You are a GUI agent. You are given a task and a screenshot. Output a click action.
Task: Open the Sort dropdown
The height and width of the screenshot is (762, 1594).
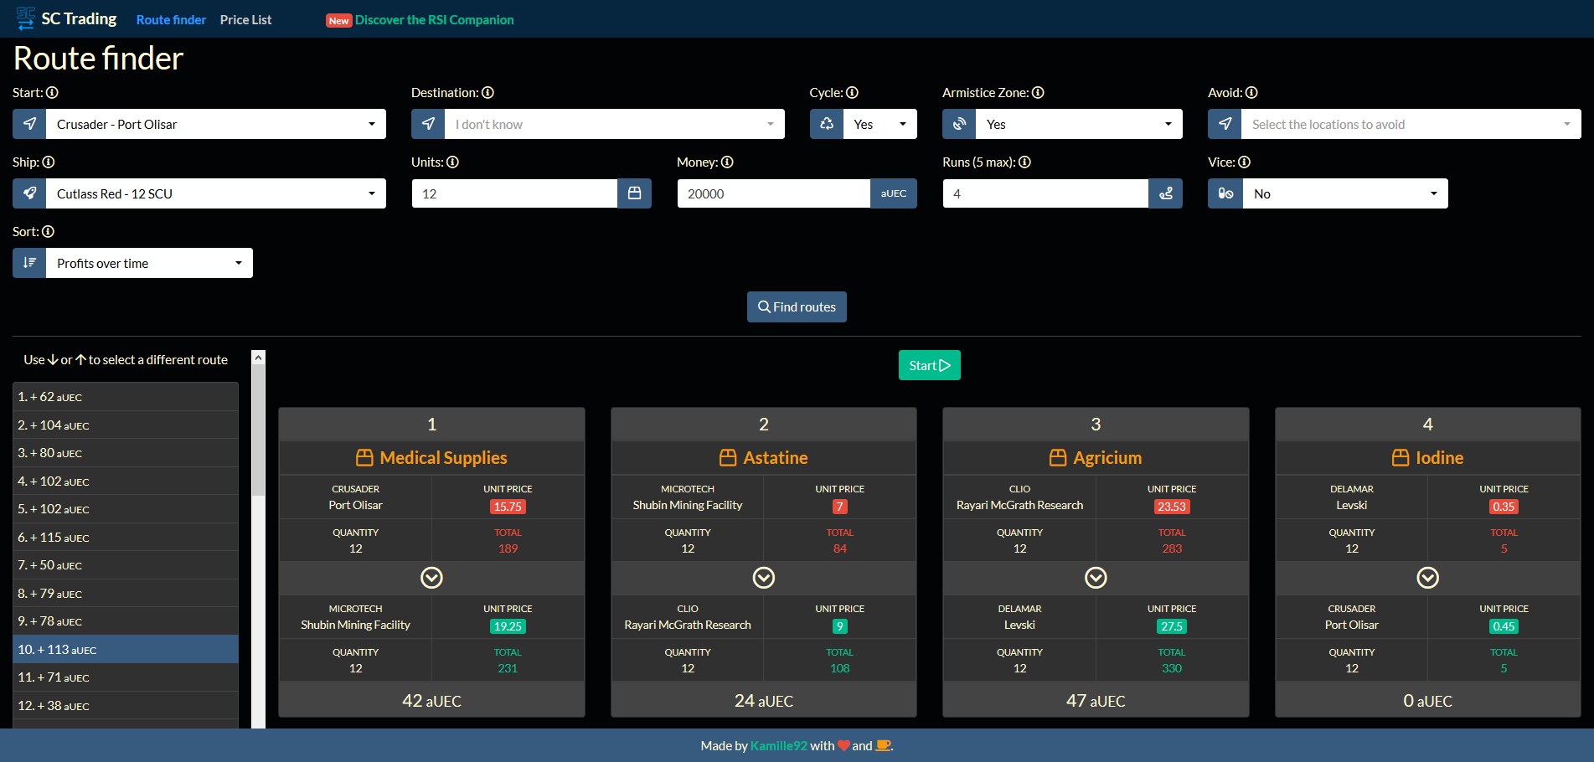pyautogui.click(x=149, y=263)
